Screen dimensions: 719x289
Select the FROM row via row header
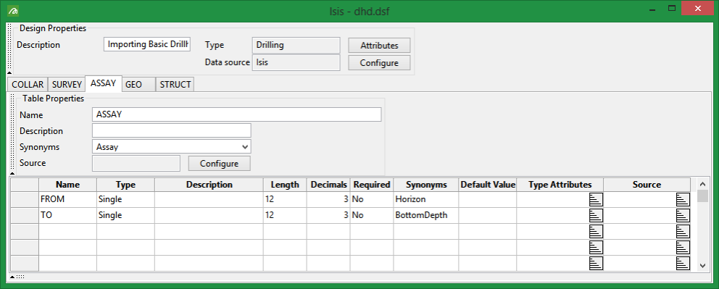25,200
